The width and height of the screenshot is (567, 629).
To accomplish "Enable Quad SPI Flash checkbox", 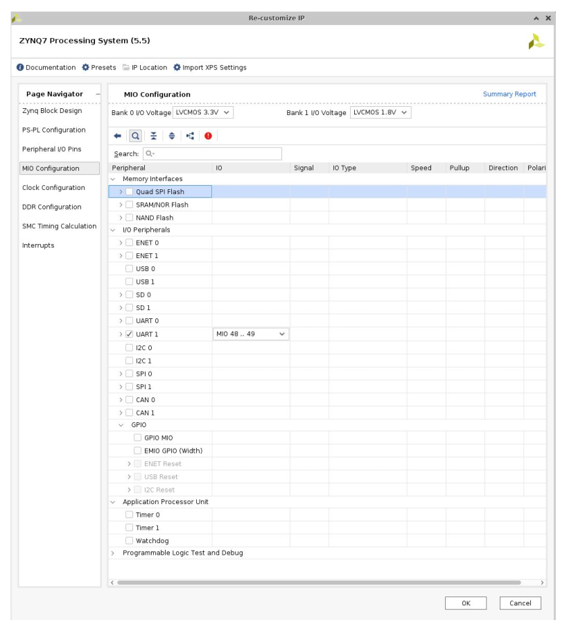I will [x=129, y=191].
